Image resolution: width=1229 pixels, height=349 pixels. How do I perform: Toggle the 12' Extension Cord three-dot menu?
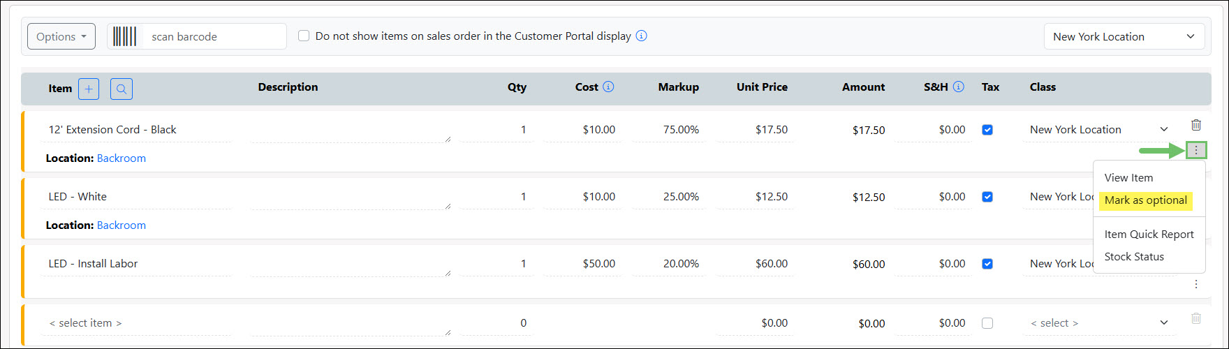pos(1196,150)
